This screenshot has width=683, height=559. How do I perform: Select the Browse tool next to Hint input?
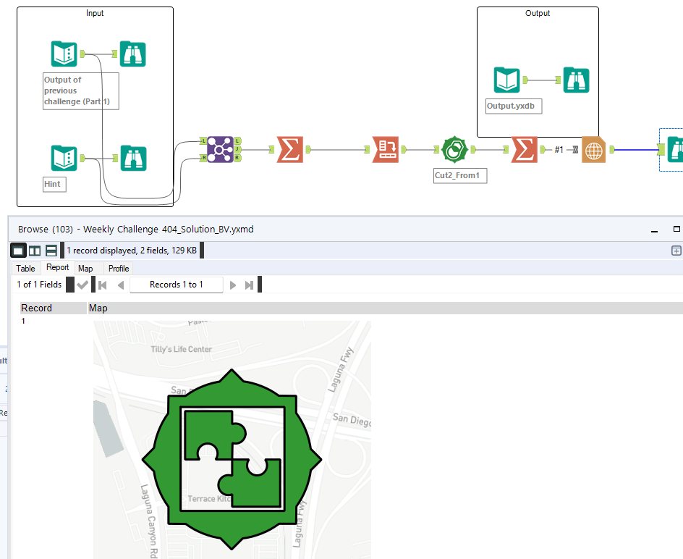(x=133, y=158)
